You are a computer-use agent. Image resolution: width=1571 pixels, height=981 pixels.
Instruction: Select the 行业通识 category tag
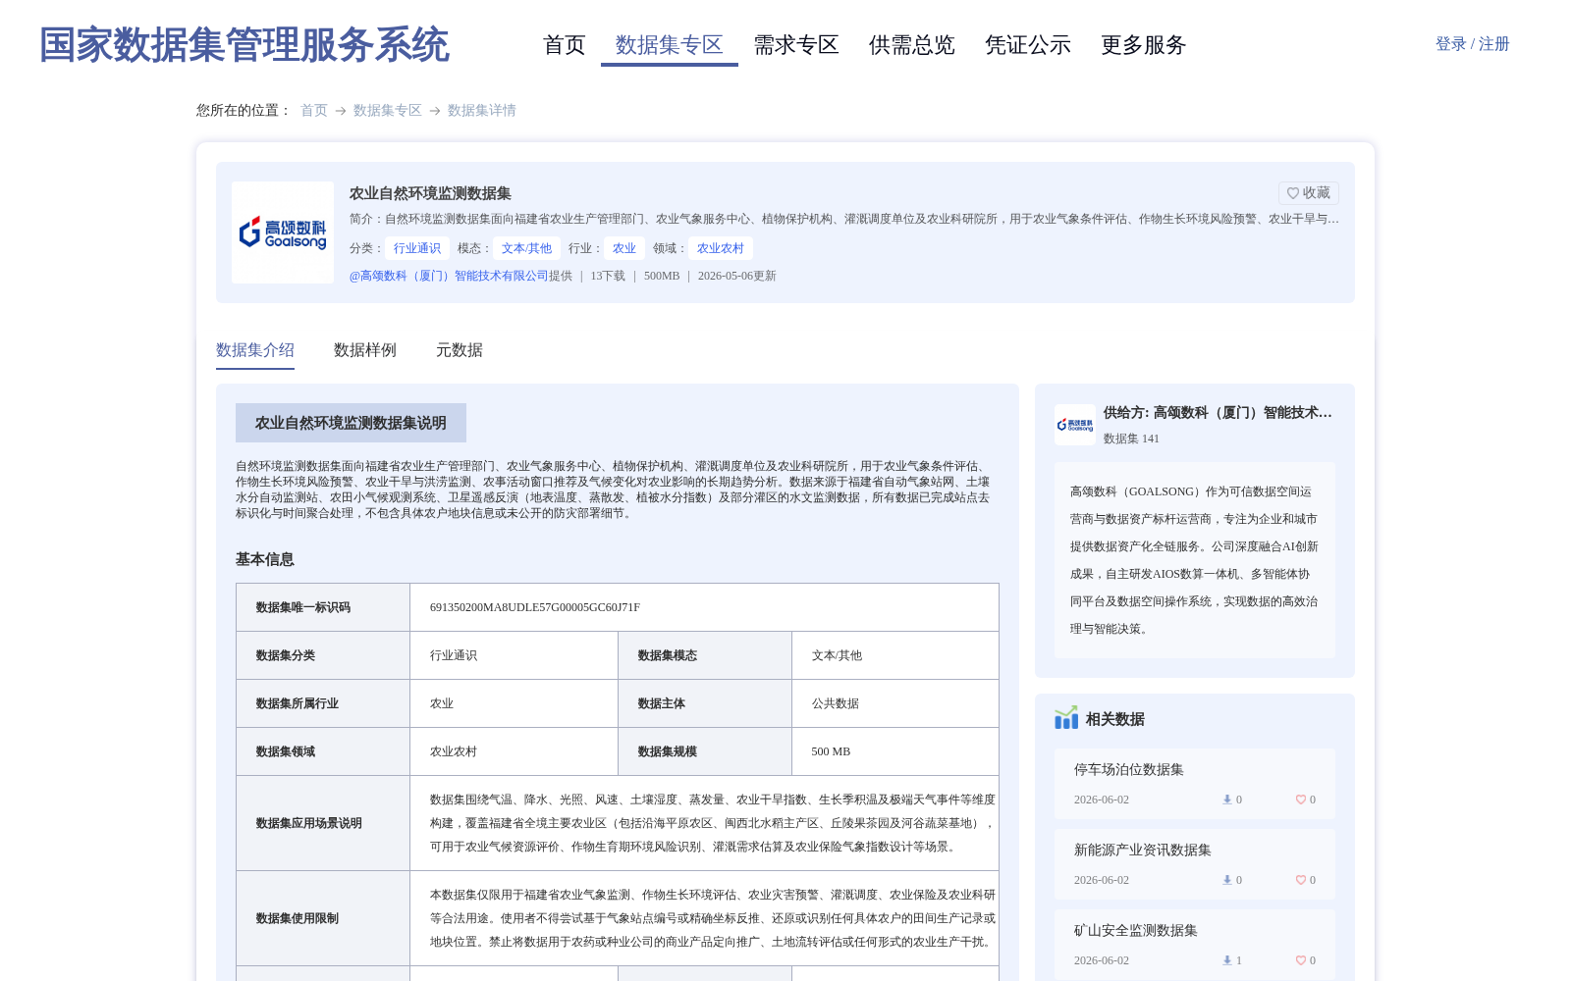[417, 248]
